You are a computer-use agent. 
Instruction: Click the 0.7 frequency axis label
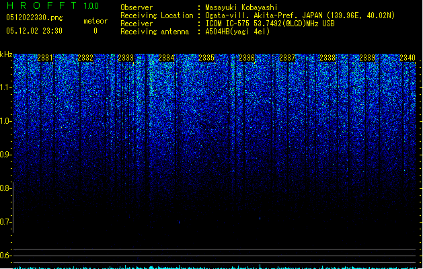click(x=6, y=222)
